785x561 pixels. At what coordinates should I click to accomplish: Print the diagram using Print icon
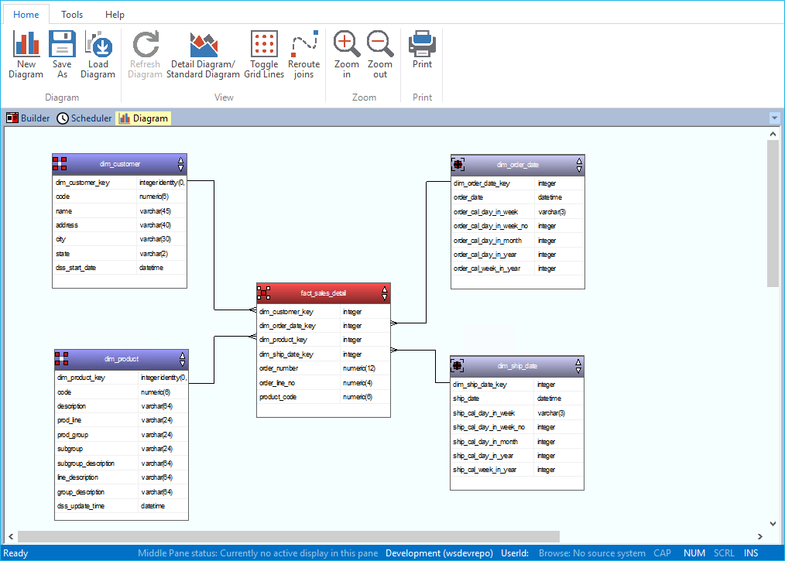[x=422, y=45]
